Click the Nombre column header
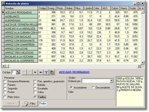The width and height of the screenshot is (149, 112). click(21, 8)
